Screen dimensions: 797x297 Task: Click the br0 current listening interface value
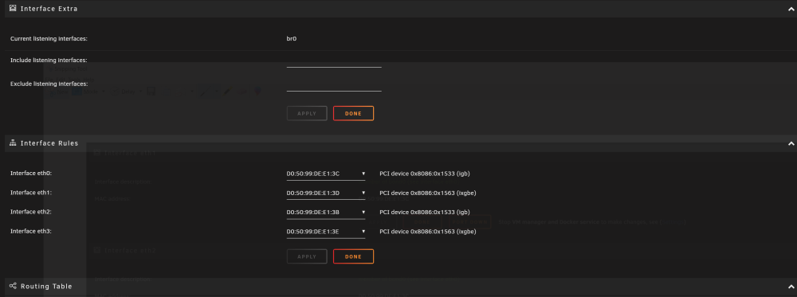point(291,38)
